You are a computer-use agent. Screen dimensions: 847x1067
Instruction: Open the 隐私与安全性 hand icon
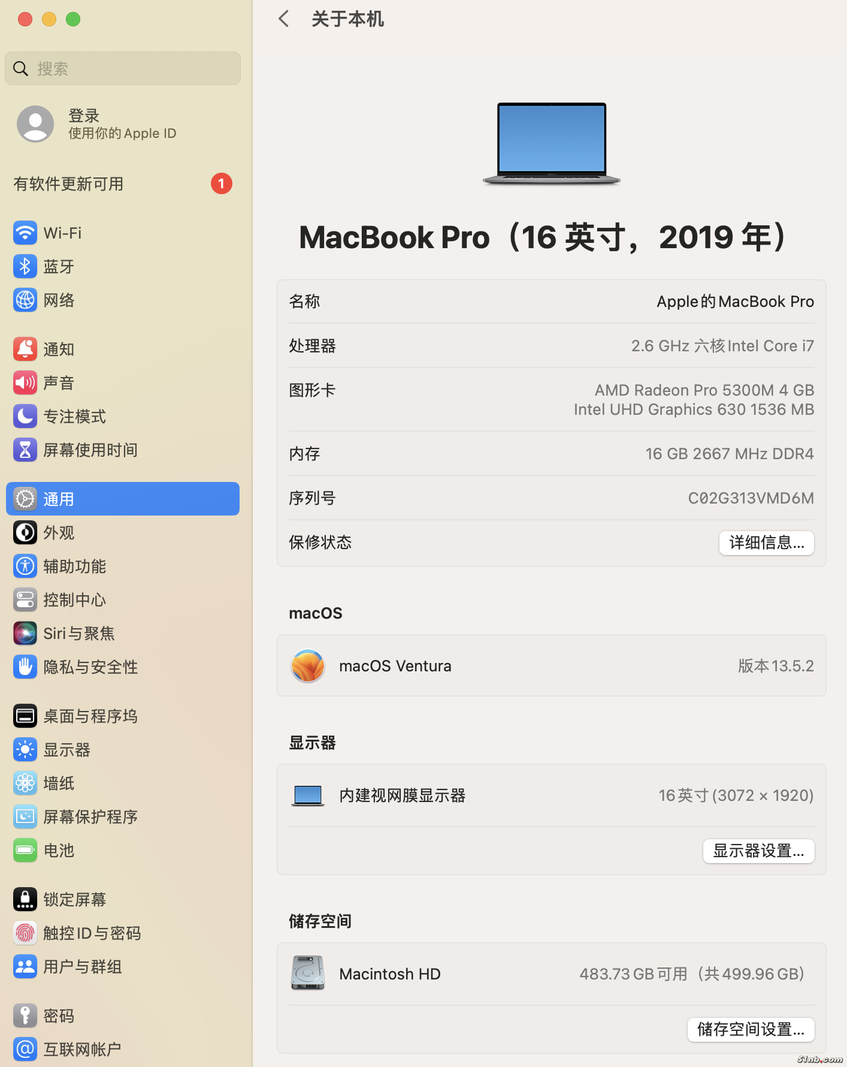click(x=25, y=667)
